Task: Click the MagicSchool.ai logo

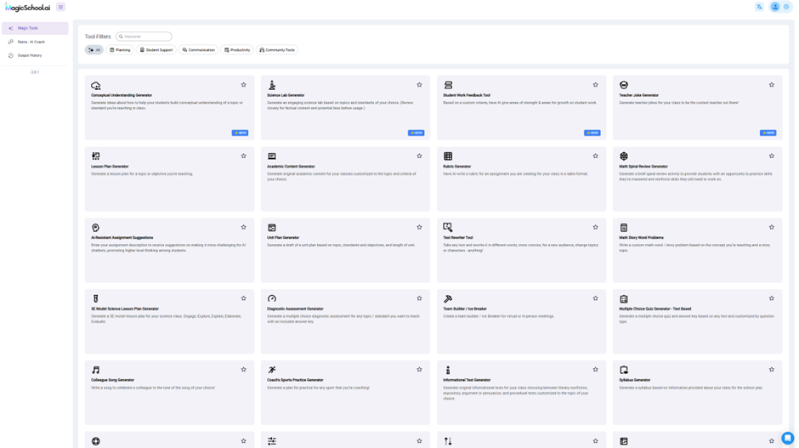Action: point(27,7)
